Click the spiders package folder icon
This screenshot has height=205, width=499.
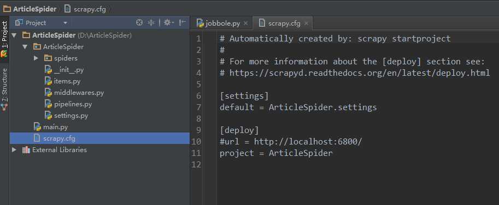pyautogui.click(x=48, y=58)
